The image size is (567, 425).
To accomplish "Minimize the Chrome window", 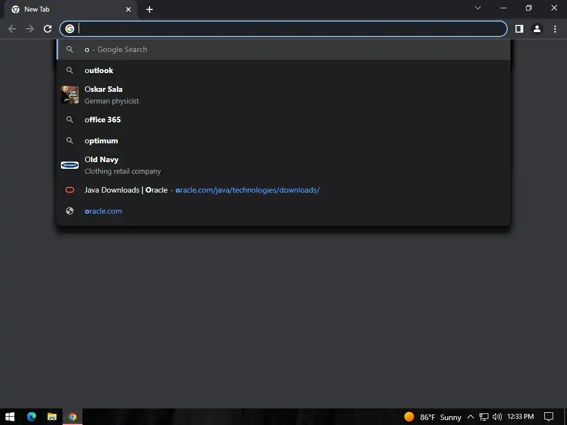I will (503, 8).
